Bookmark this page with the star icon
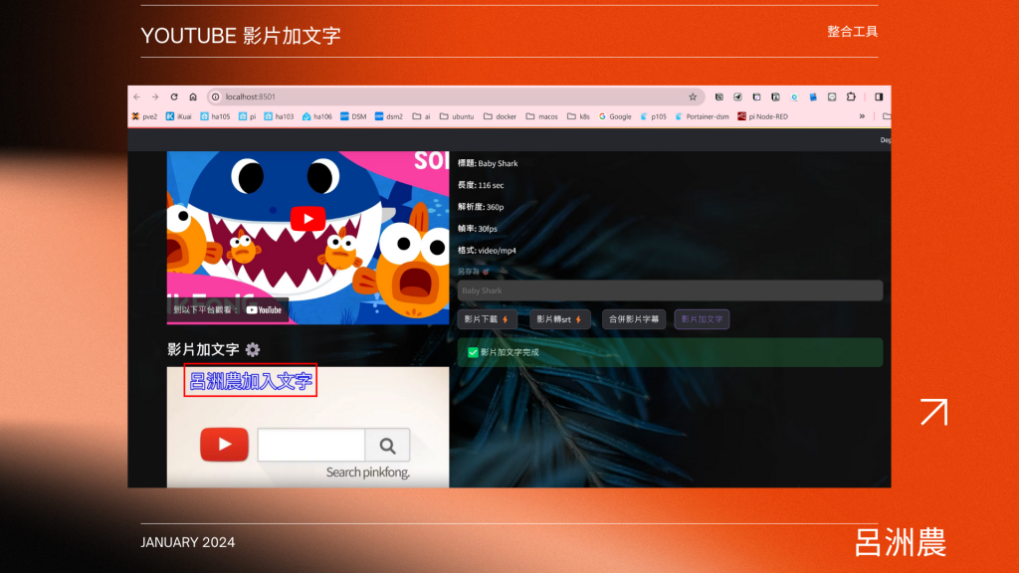1019x573 pixels. [693, 96]
